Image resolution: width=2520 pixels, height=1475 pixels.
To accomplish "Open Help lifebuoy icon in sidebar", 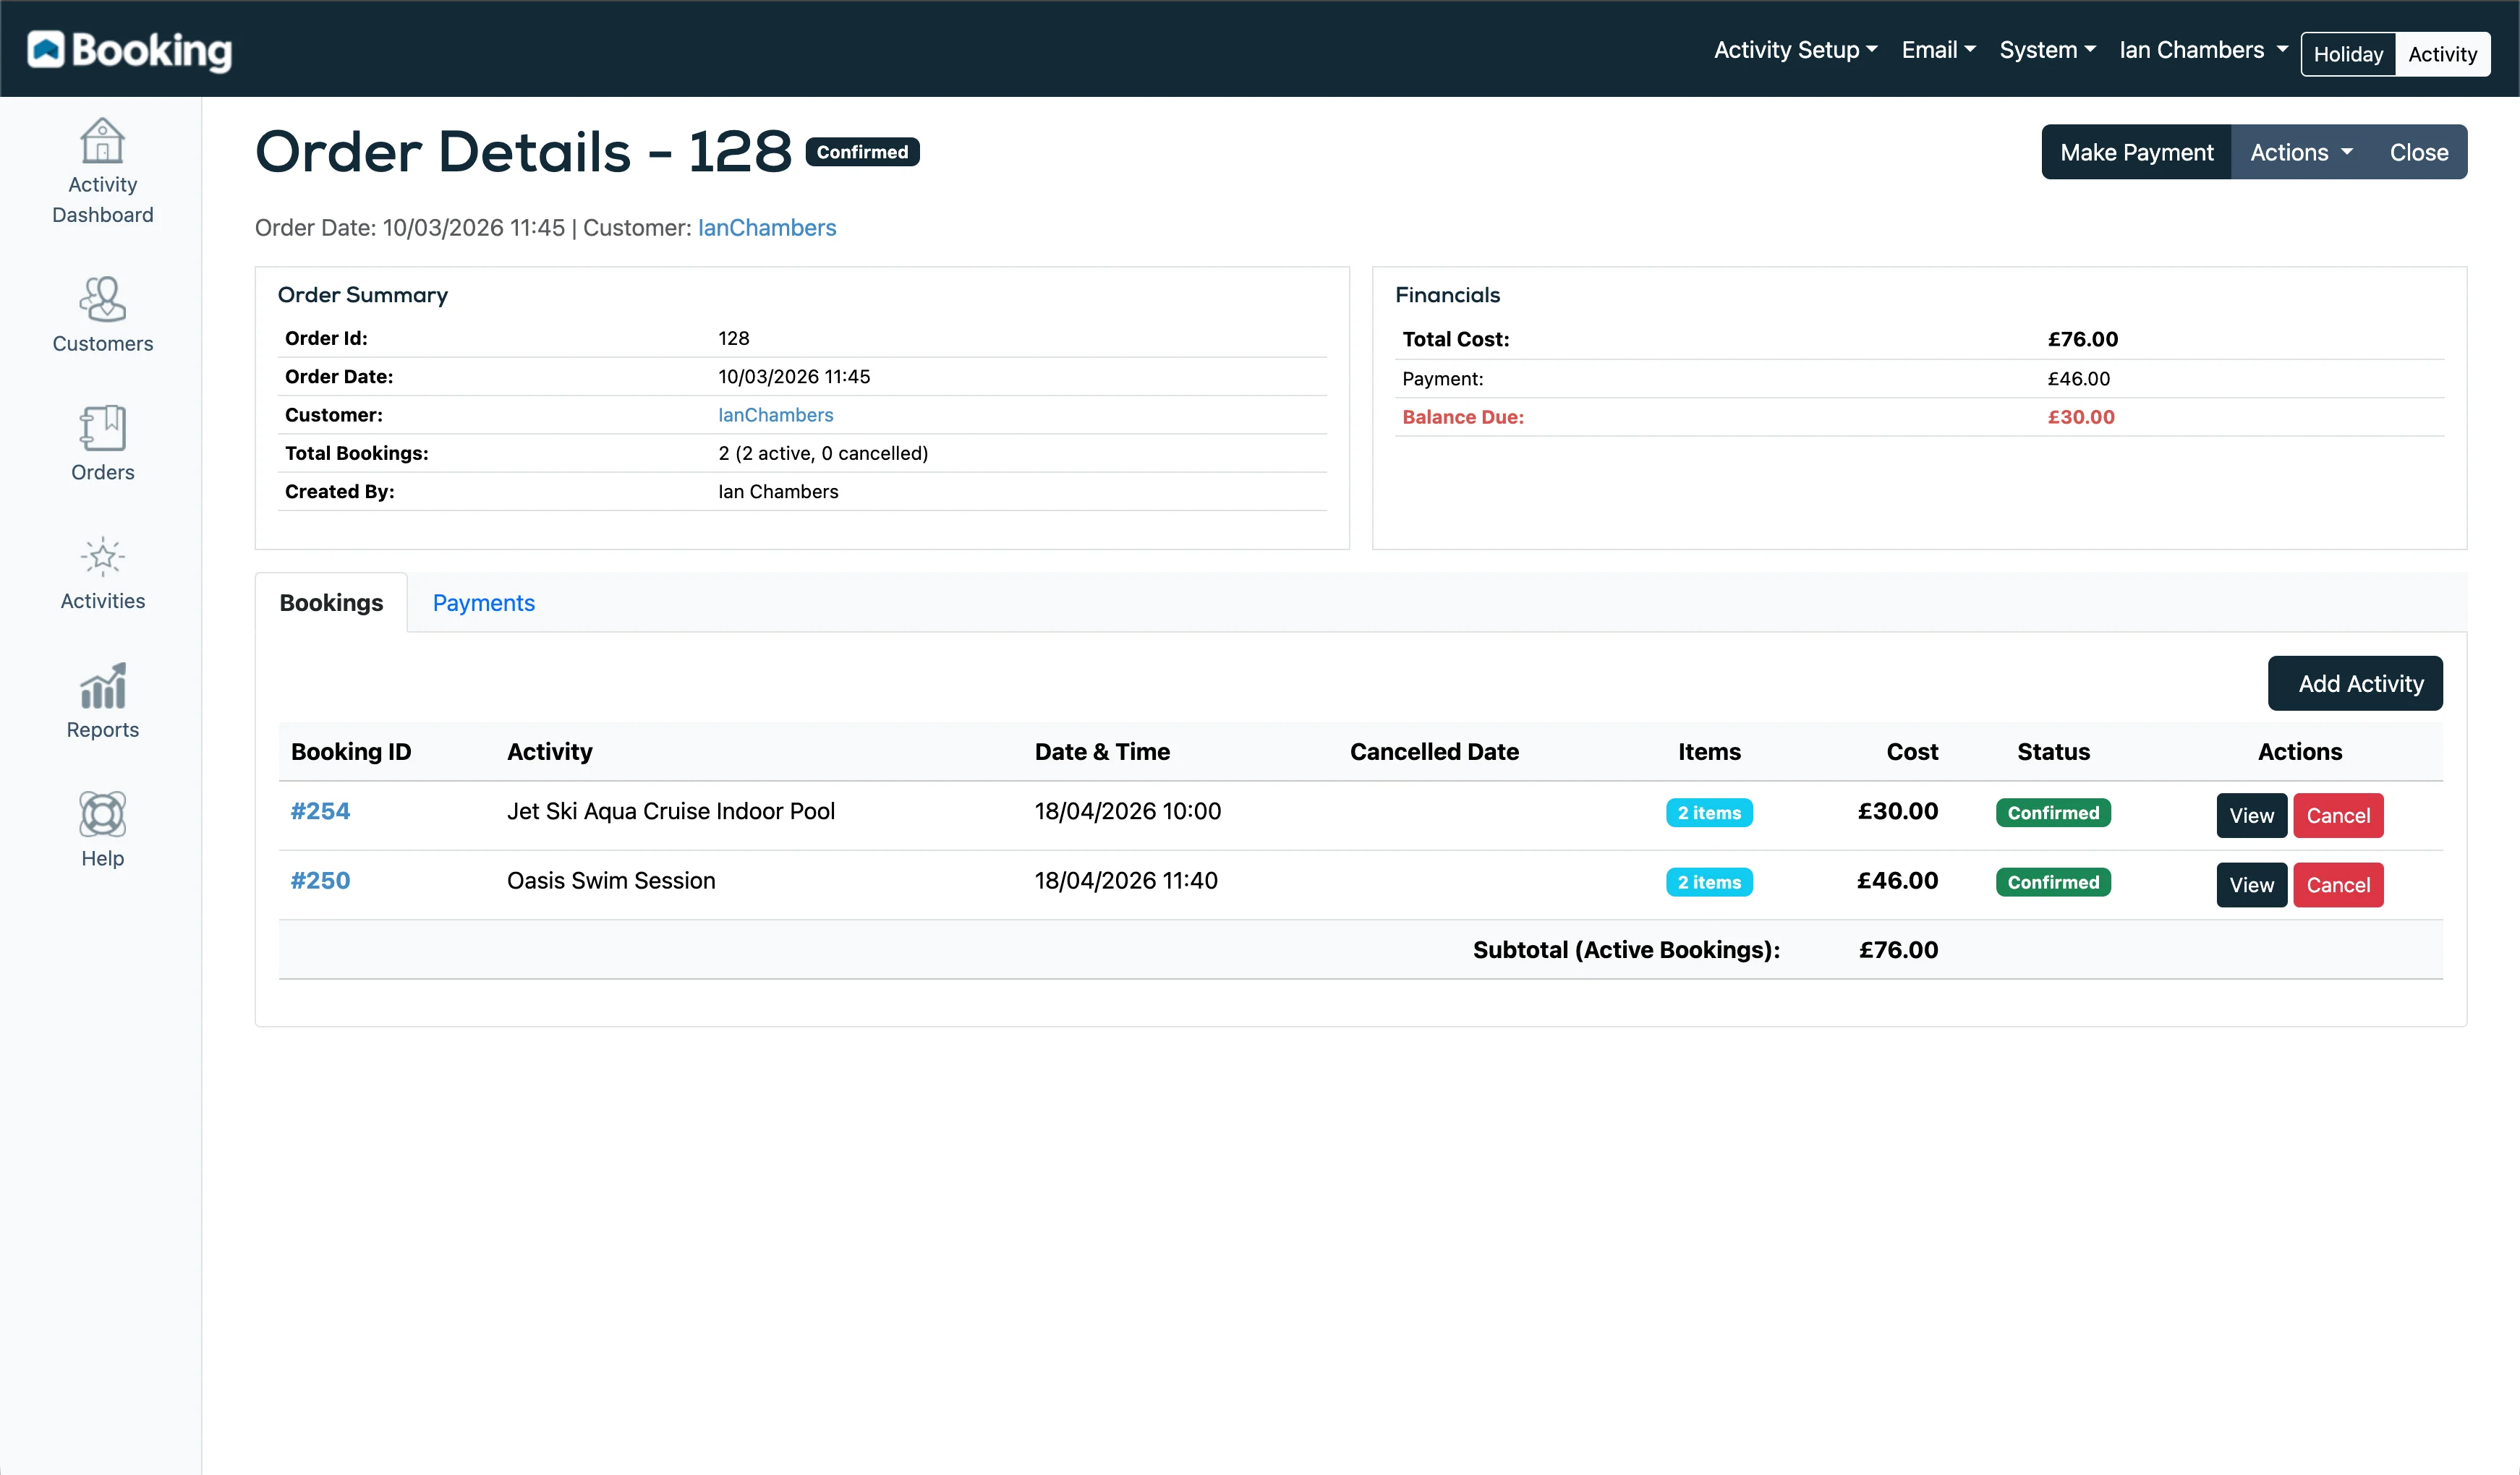I will pyautogui.click(x=102, y=814).
